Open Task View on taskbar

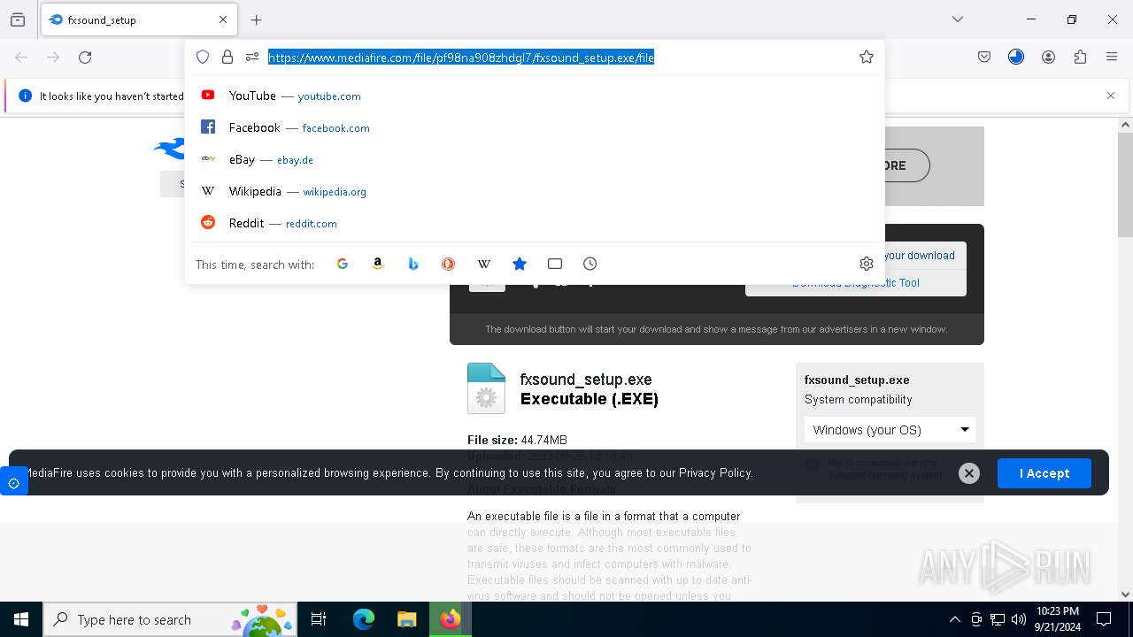coord(319,619)
